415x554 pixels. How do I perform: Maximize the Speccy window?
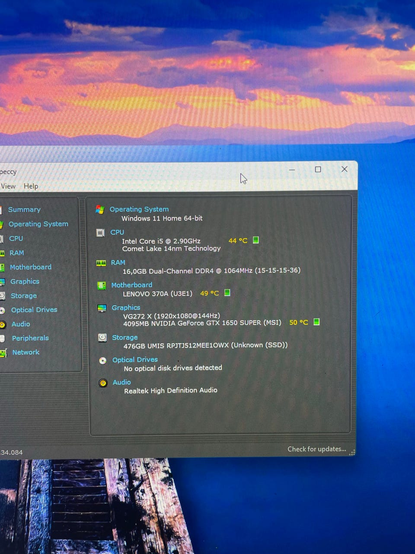[x=318, y=169]
